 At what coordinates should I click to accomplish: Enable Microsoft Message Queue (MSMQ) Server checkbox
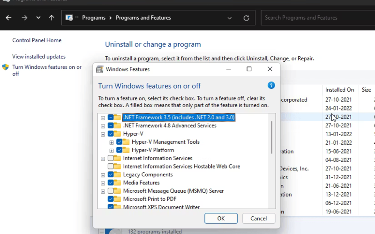point(111,191)
